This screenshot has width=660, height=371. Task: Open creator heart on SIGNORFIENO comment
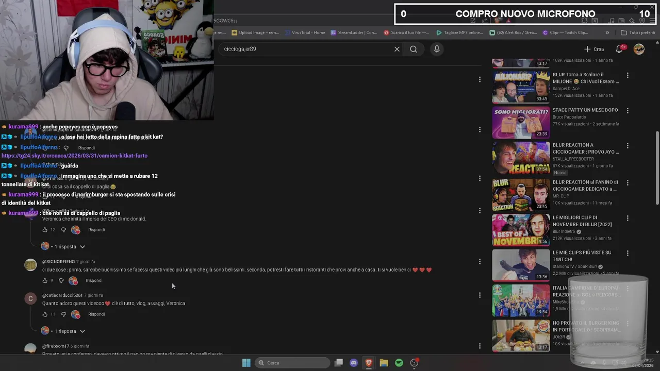[x=73, y=281]
